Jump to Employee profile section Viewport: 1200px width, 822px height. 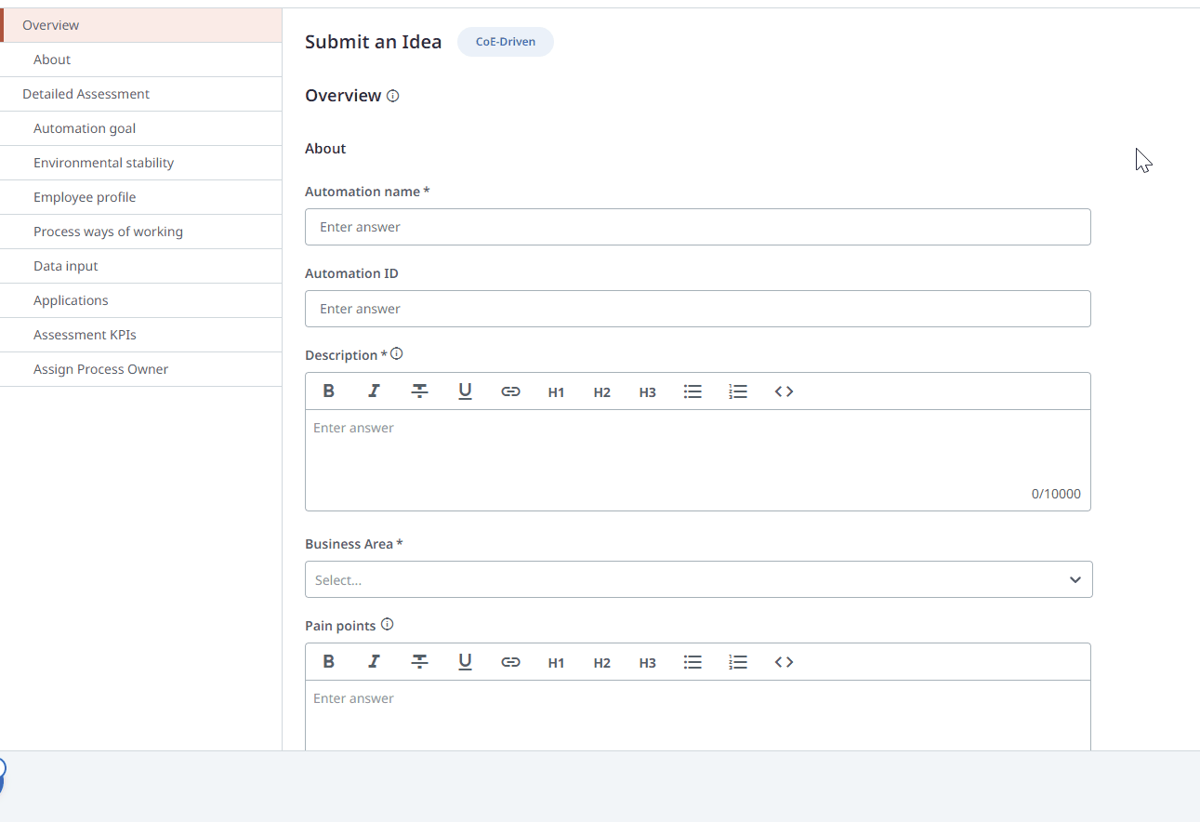(140, 197)
